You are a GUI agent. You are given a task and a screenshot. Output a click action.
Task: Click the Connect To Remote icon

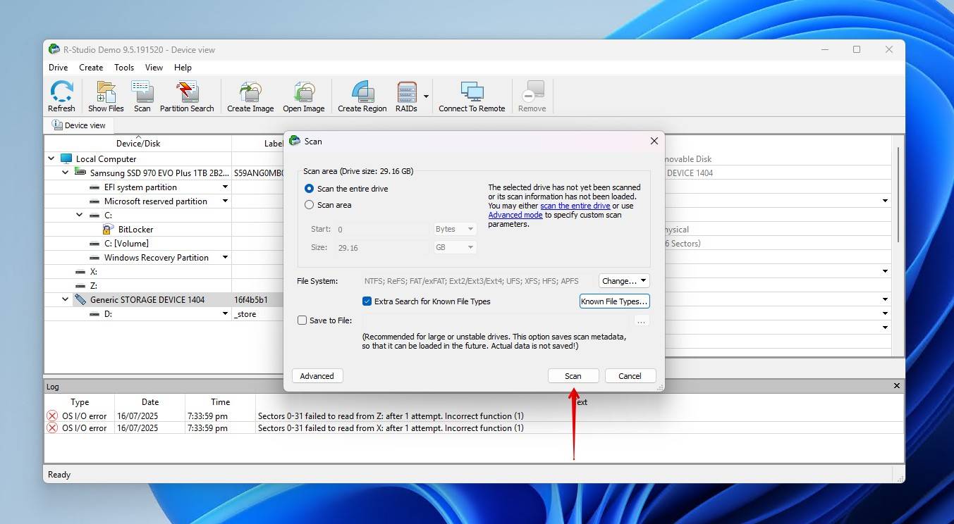pyautogui.click(x=472, y=96)
